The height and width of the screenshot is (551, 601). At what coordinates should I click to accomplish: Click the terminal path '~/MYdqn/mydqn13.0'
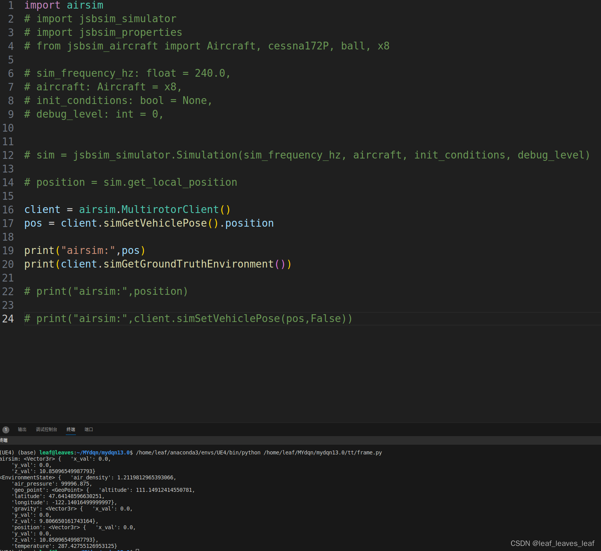coord(103,452)
